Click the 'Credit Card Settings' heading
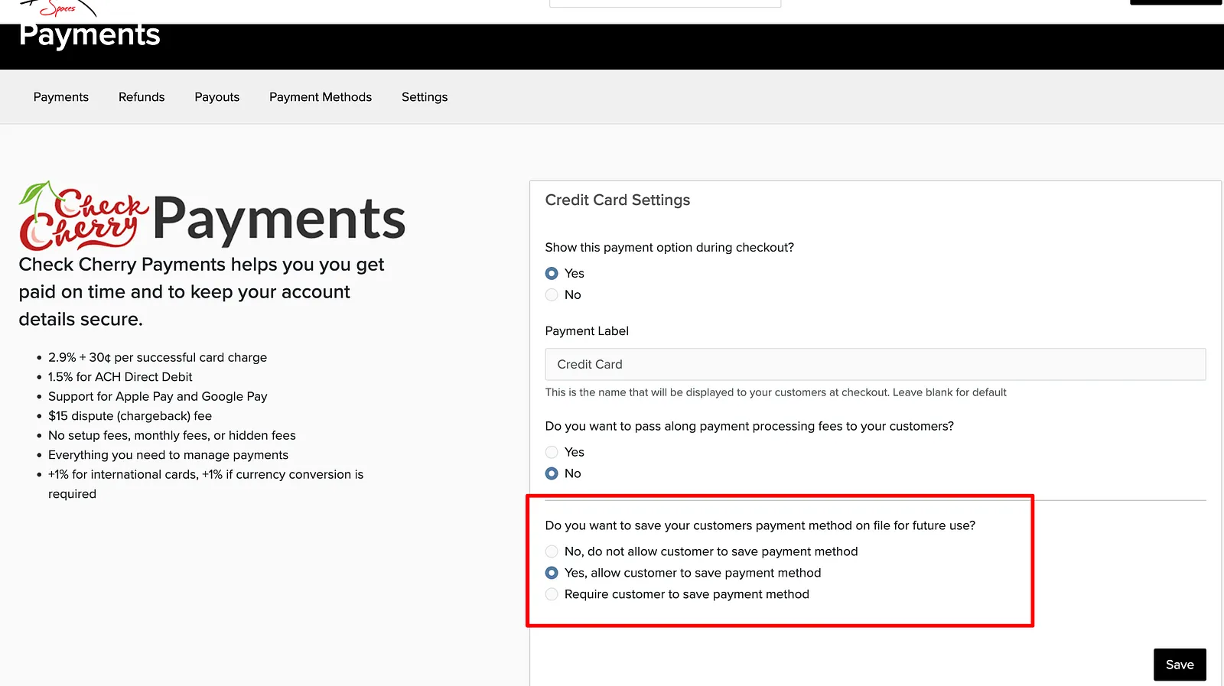This screenshot has width=1224, height=686. click(617, 200)
